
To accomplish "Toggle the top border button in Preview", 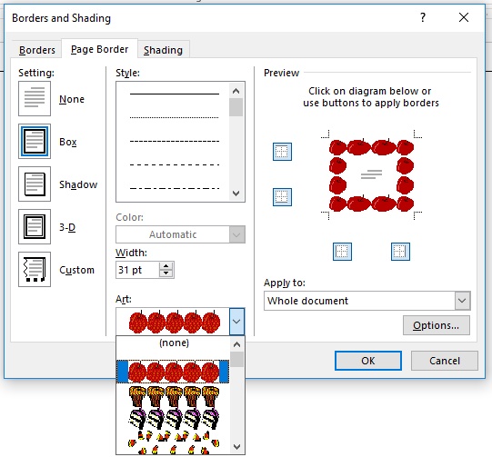I will click(x=282, y=152).
